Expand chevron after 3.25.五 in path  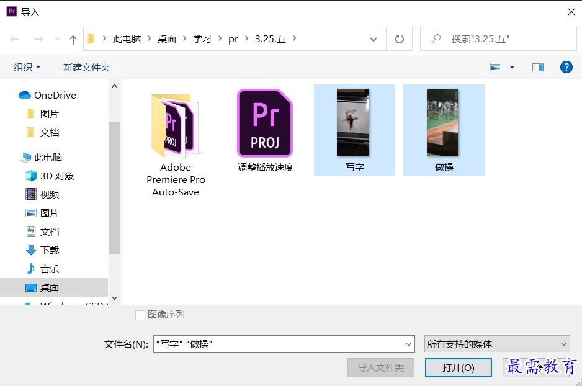pyautogui.click(x=294, y=38)
